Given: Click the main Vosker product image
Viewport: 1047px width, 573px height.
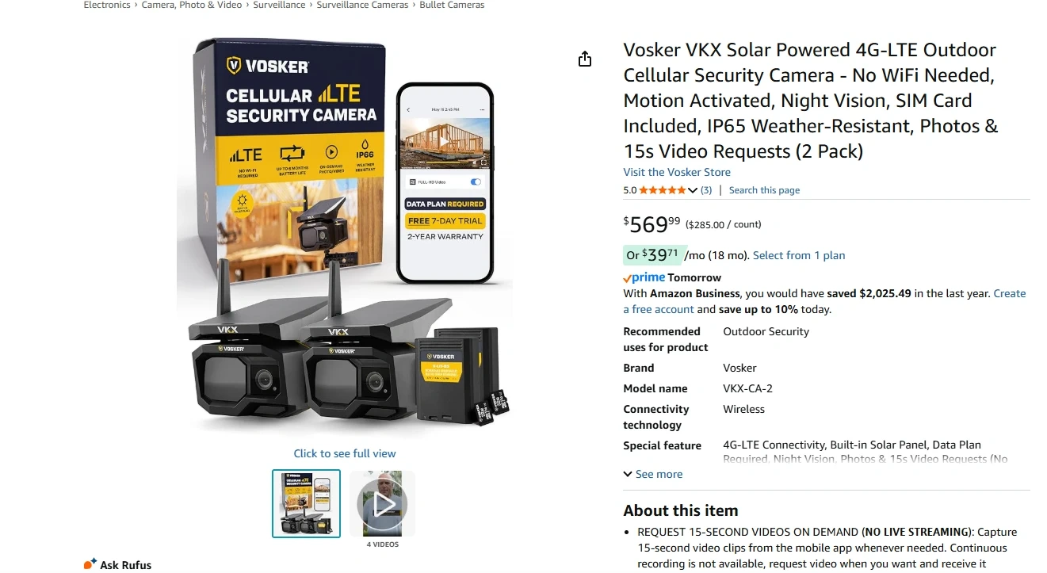Looking at the screenshot, I should click(x=345, y=238).
